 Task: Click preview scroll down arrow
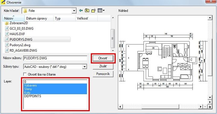click(210, 97)
